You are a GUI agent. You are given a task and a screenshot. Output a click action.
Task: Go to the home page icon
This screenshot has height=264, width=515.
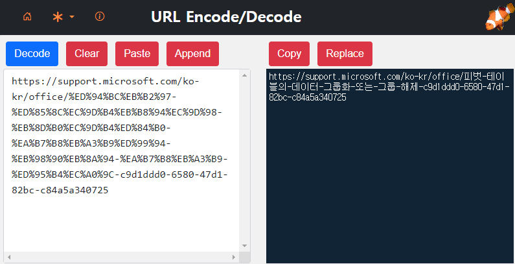[x=27, y=16]
